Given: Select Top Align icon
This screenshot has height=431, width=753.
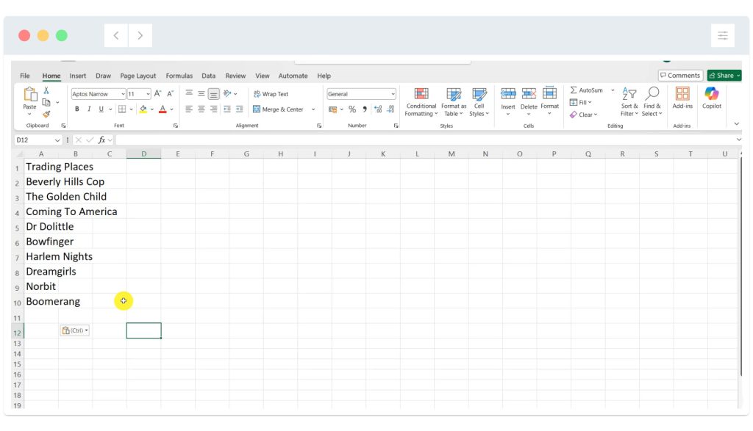Looking at the screenshot, I should [189, 93].
